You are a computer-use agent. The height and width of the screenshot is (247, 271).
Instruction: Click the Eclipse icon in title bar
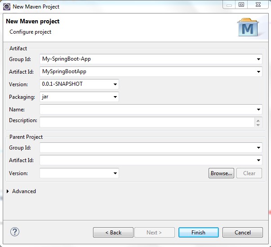click(7, 7)
